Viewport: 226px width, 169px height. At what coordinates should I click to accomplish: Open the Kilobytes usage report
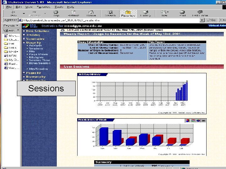coord(36,57)
